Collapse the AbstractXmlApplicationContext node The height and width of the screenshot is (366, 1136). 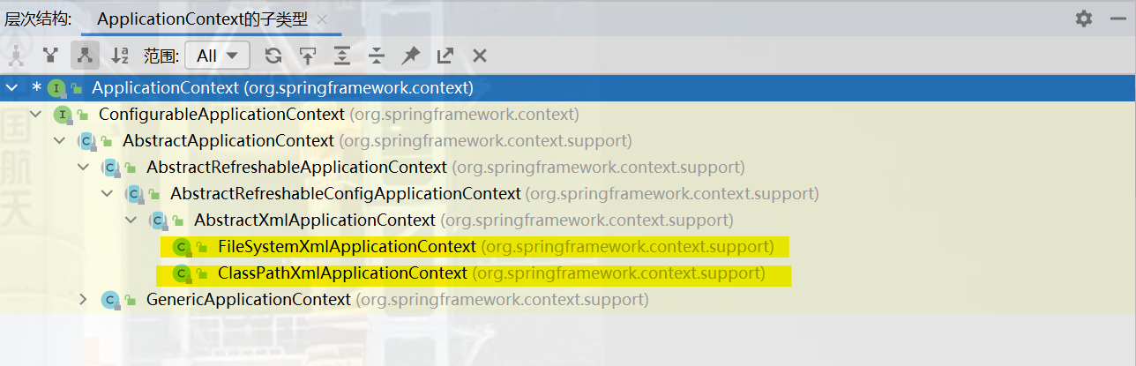(131, 220)
